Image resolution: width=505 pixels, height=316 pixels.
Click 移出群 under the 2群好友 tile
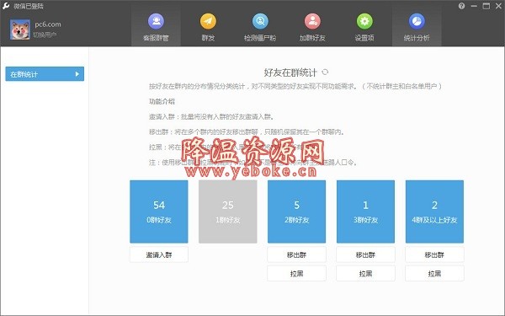point(296,254)
